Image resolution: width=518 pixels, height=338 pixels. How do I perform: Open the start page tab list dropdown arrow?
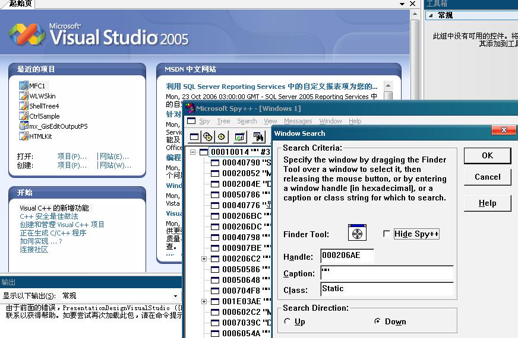pos(402,4)
